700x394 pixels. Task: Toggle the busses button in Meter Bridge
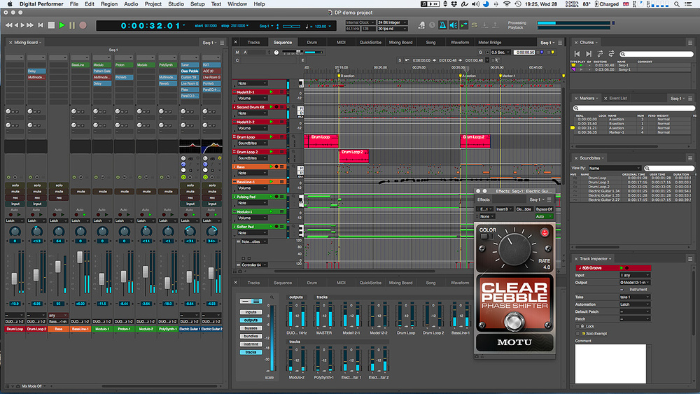pos(250,328)
